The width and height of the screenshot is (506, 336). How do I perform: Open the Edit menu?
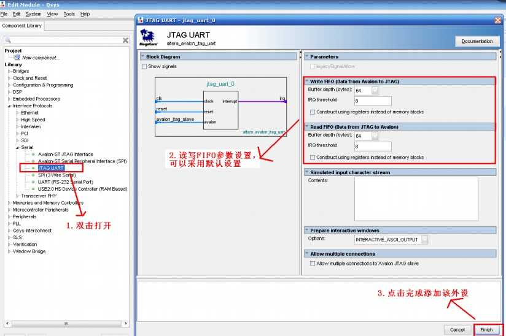[17, 14]
